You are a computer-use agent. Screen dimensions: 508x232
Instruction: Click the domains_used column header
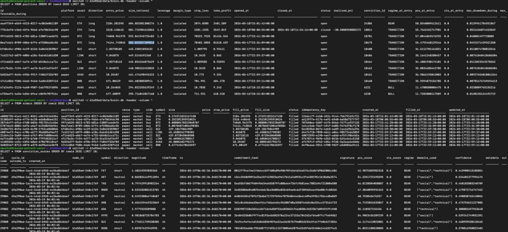tap(427, 157)
